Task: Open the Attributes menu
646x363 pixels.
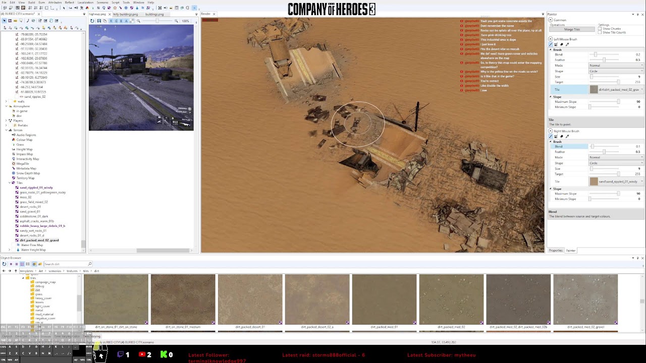Action: 55,3
